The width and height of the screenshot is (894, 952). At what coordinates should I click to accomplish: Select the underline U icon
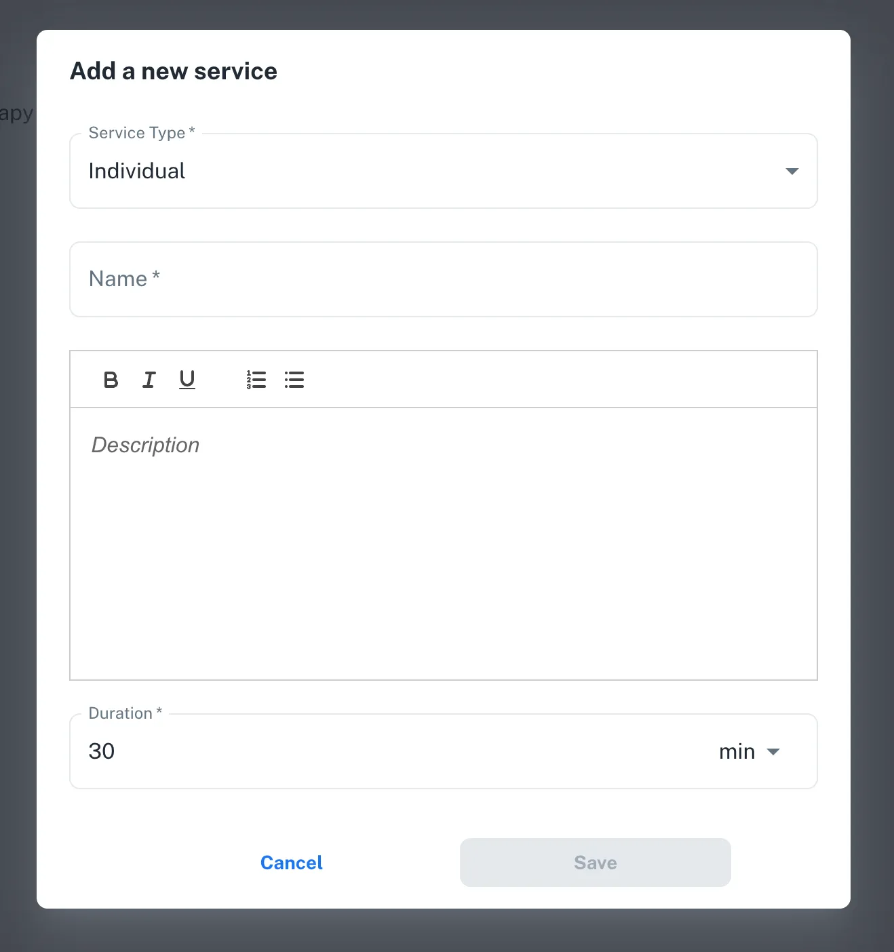[x=187, y=380]
